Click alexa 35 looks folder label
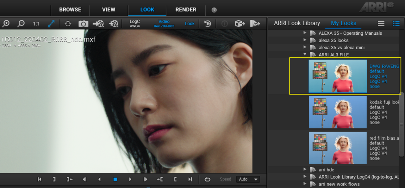Image resolution: width=405 pixels, height=188 pixels. 333,40
